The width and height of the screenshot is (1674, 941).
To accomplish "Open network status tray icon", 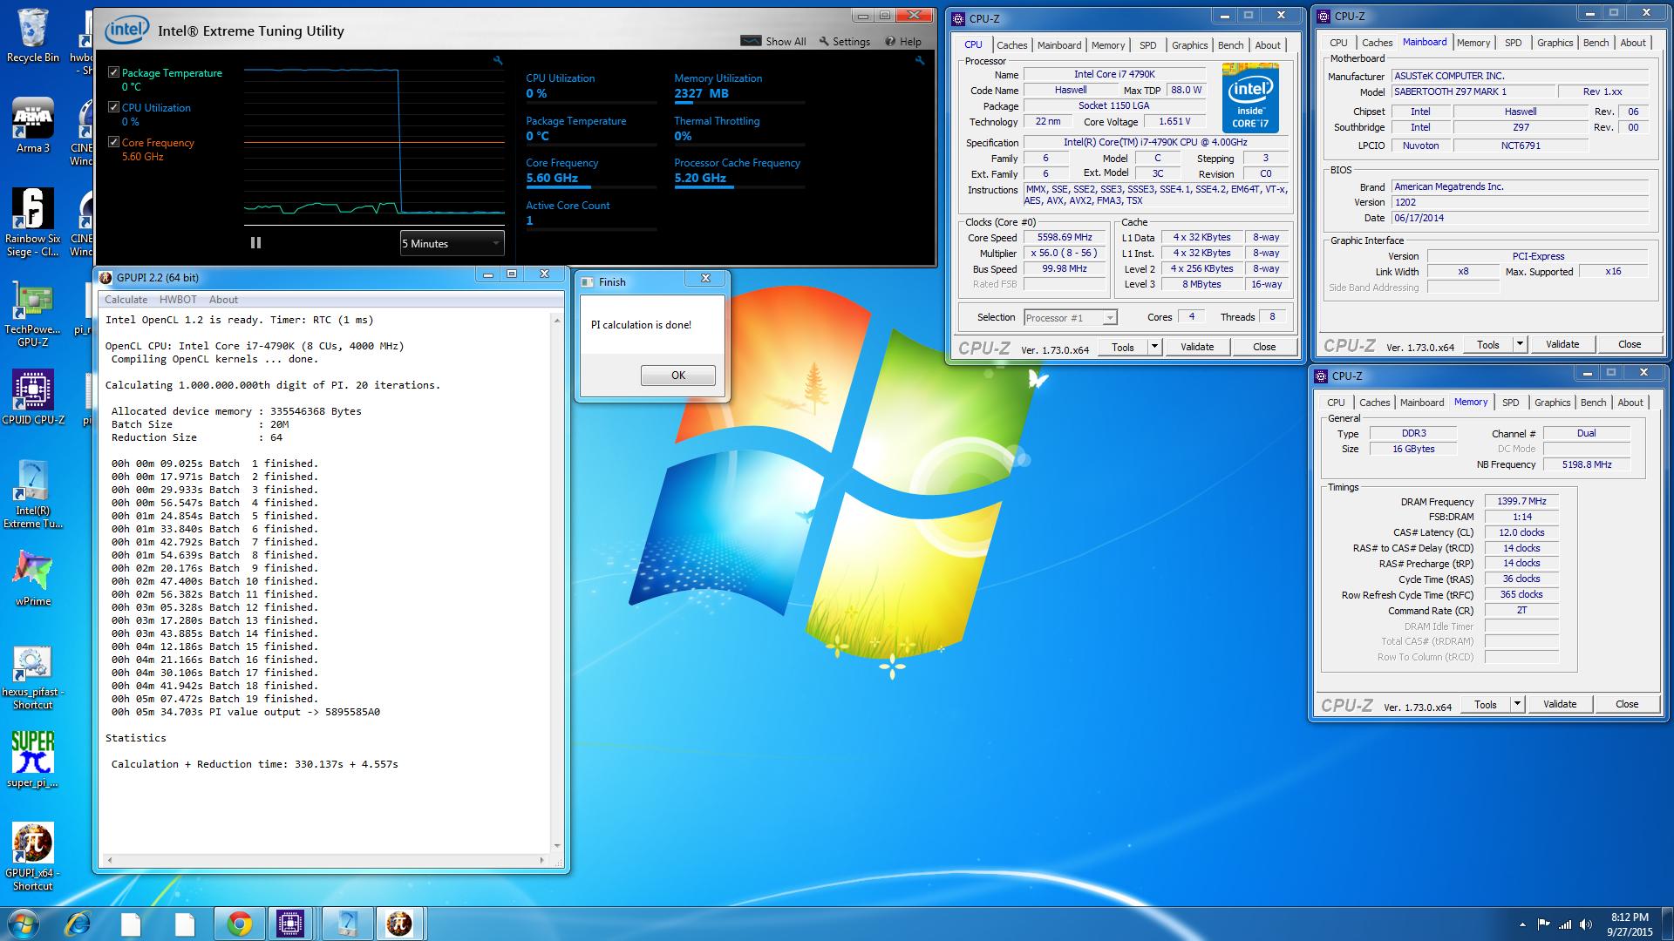I will pos(1565,924).
